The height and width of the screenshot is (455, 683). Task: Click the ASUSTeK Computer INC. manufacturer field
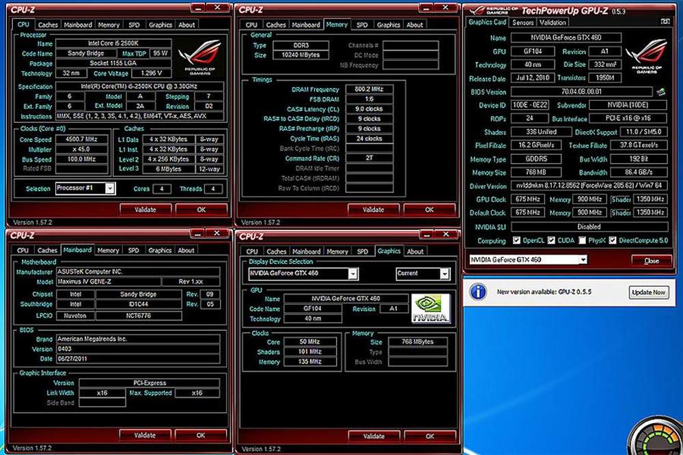pyautogui.click(x=138, y=272)
